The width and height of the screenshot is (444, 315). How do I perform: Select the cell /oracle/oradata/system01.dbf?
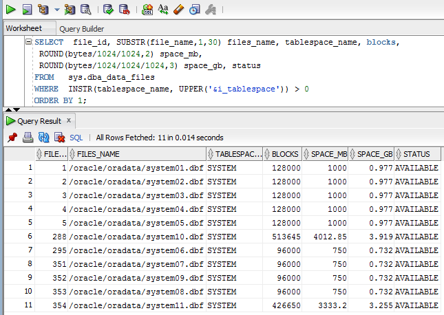[x=136, y=168]
